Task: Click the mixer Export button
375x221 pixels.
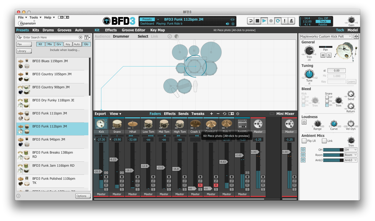Action: pos(100,114)
